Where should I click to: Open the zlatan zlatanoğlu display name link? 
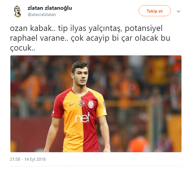point(50,8)
